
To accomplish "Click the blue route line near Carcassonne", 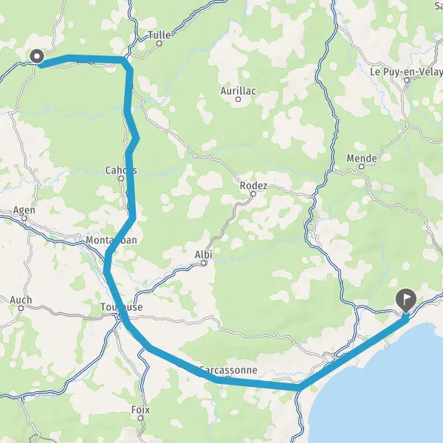I will pos(243,382).
